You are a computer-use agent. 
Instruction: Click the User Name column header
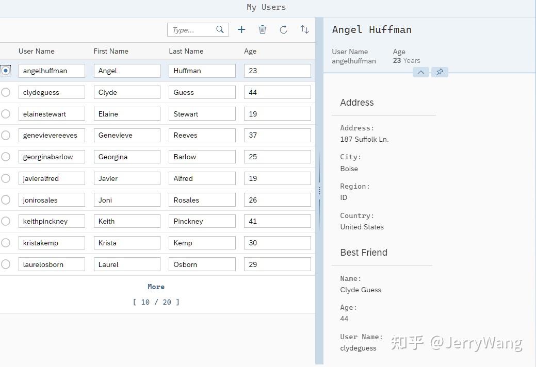[36, 51]
